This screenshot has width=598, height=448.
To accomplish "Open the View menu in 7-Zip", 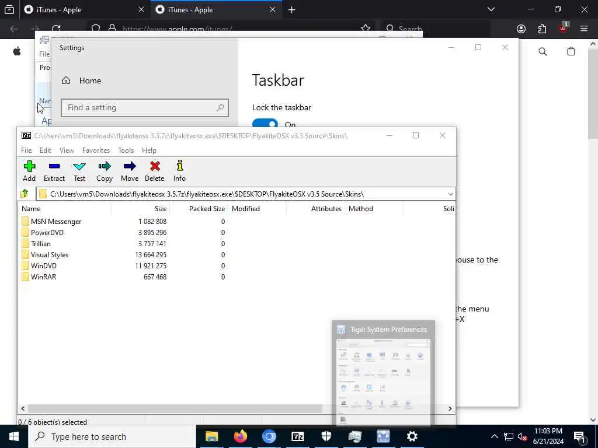I will point(67,150).
